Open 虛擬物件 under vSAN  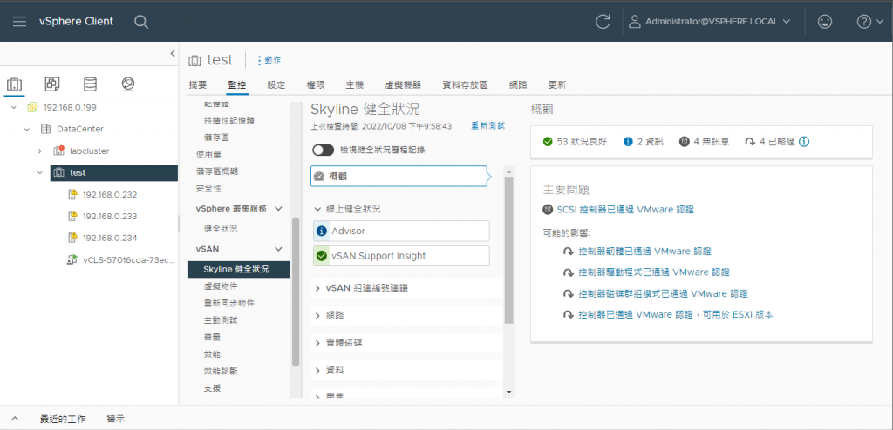(221, 286)
